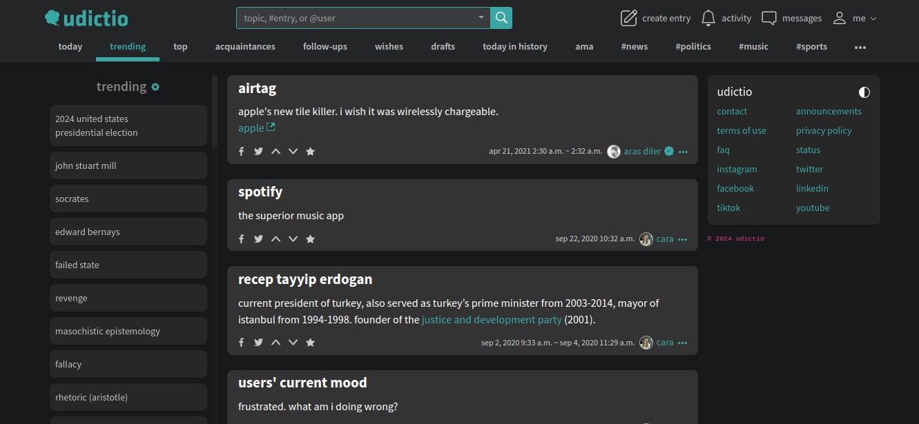
Task: Share the airtag entry to Facebook
Action: (x=241, y=150)
